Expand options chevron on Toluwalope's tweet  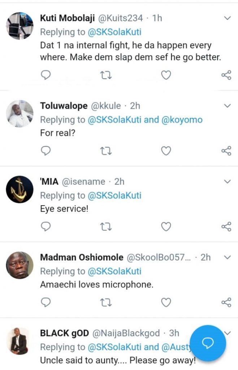tap(228, 106)
